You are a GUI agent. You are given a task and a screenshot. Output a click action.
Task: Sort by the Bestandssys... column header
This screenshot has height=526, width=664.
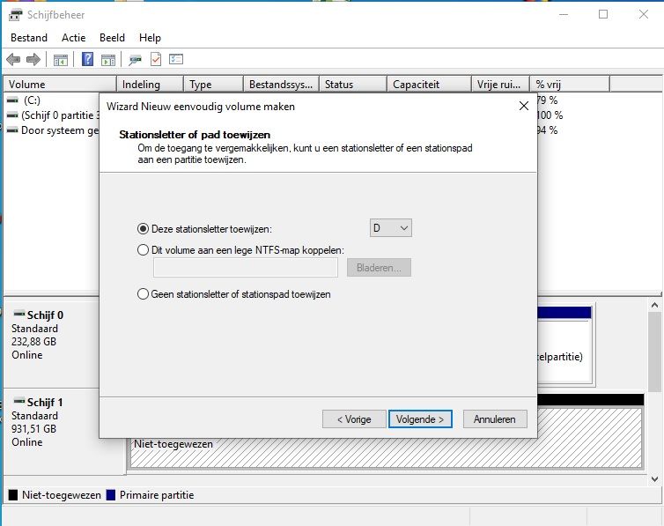pos(281,85)
